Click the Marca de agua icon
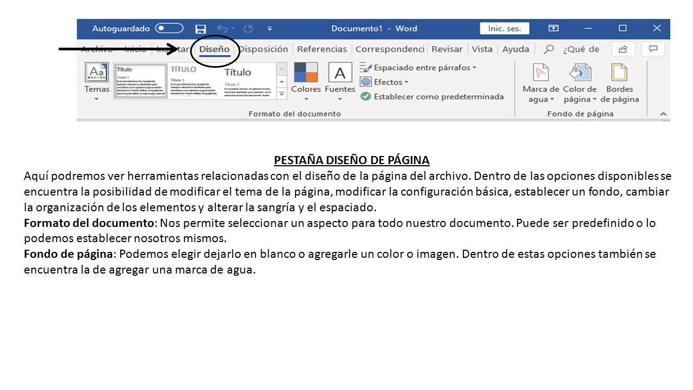Image resolution: width=693 pixels, height=390 pixels. coord(541,73)
